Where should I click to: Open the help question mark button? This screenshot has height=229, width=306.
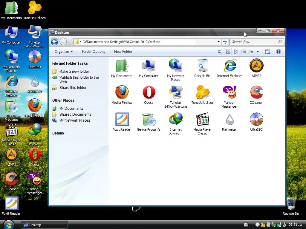point(278,52)
